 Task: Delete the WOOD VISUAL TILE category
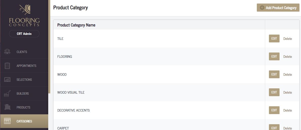pos(288,92)
